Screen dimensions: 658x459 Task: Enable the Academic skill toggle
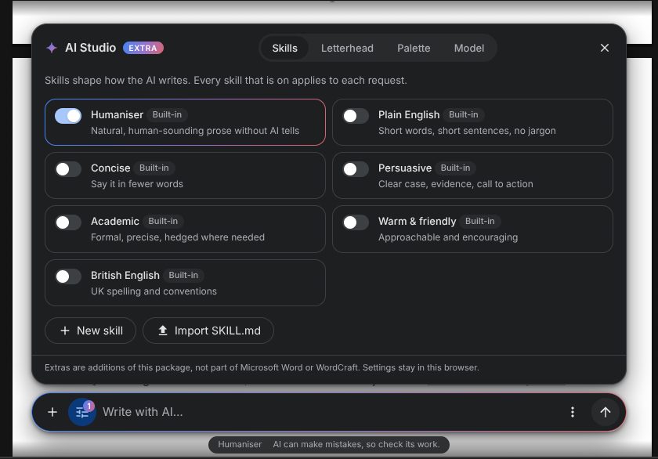[x=68, y=222]
